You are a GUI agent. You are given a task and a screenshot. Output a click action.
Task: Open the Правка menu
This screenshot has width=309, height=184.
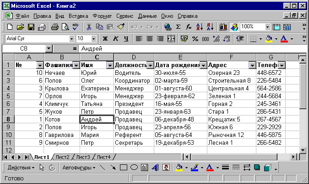click(42, 16)
